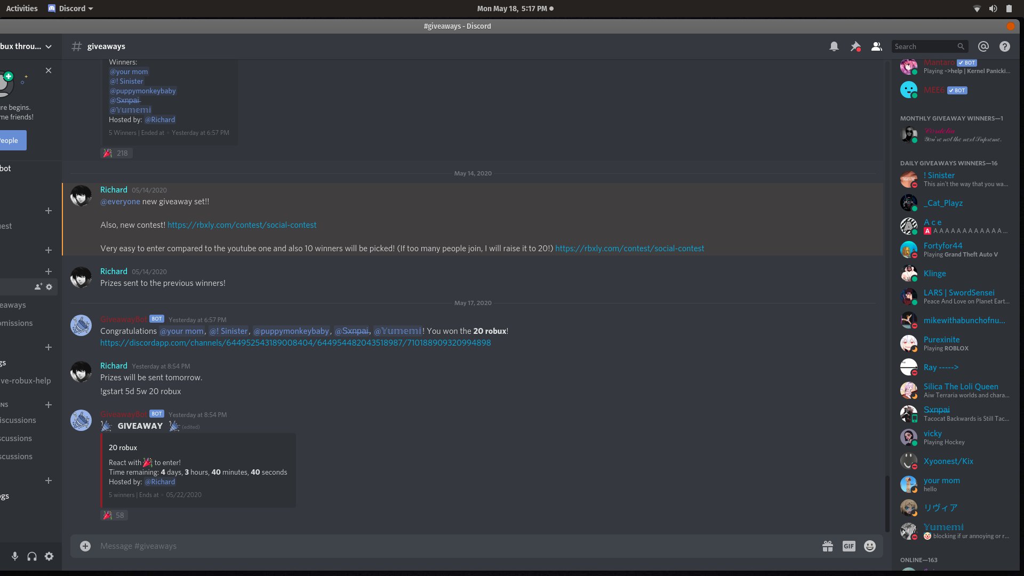Screen dimensions: 1024x576
Task: Open pinned messages pin icon
Action: point(855,46)
